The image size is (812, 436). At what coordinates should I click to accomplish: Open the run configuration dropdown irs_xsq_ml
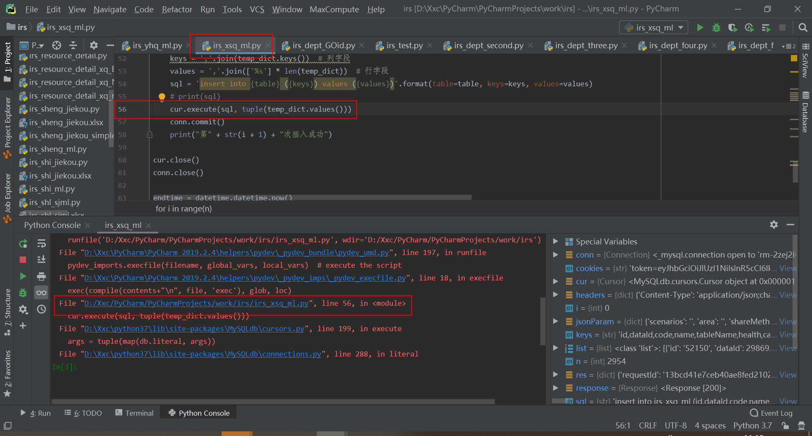click(654, 27)
